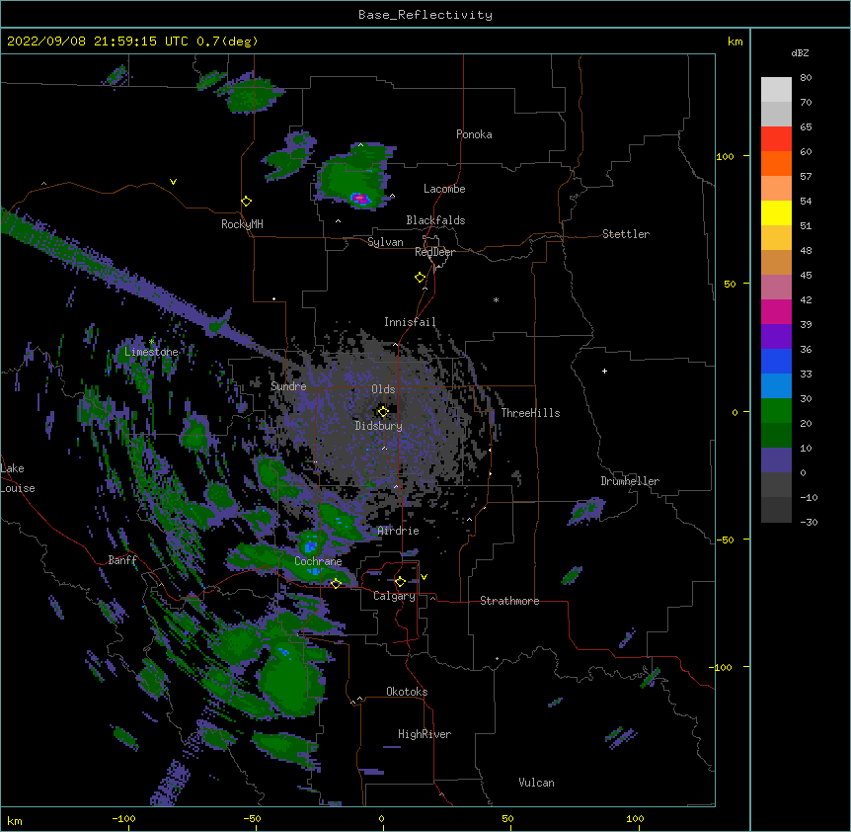Click the red 65 dBZ legend swatch
This screenshot has height=832, width=851.
coord(776,138)
